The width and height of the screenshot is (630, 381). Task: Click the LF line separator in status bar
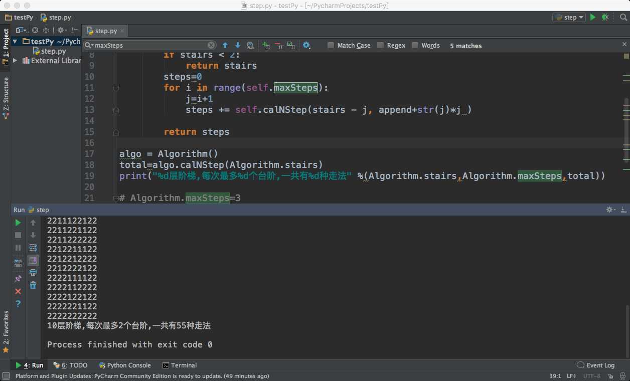571,376
